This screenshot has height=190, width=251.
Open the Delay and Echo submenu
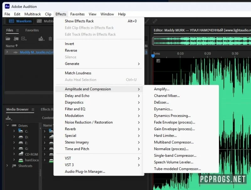[99, 96]
